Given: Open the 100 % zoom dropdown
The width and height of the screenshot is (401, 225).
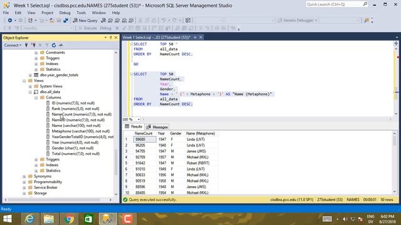Looking at the screenshot, I should (138, 119).
